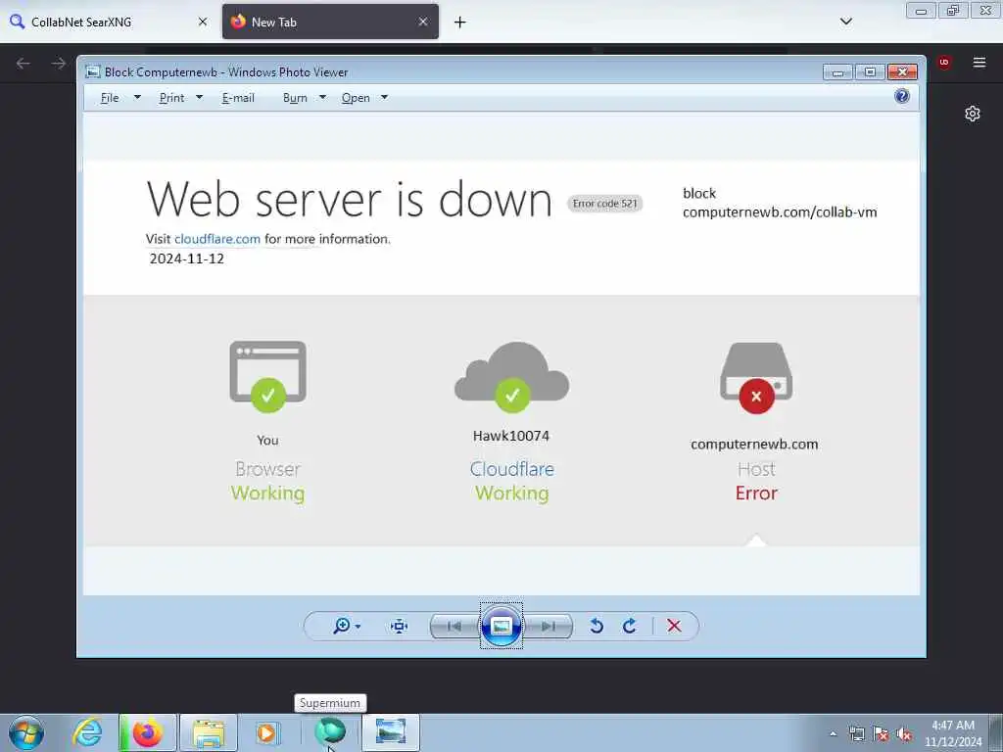Click the server icon with red X
Screen dimensions: 1003x752
pos(756,378)
